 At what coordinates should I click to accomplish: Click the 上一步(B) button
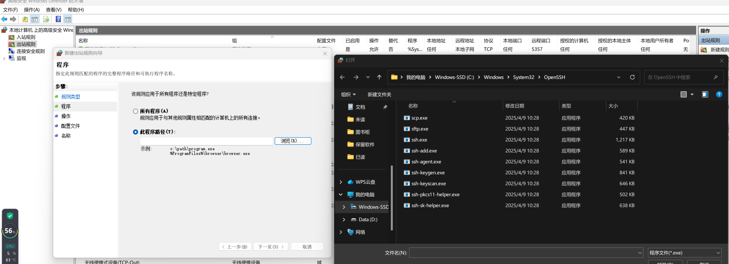click(x=235, y=247)
